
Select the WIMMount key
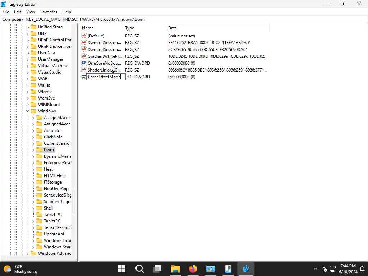pyautogui.click(x=49, y=105)
